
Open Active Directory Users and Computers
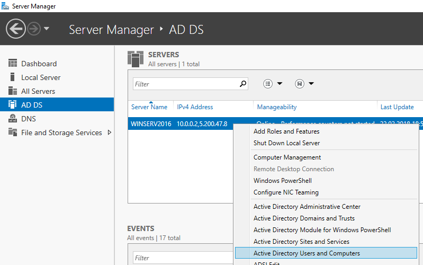(x=326, y=253)
